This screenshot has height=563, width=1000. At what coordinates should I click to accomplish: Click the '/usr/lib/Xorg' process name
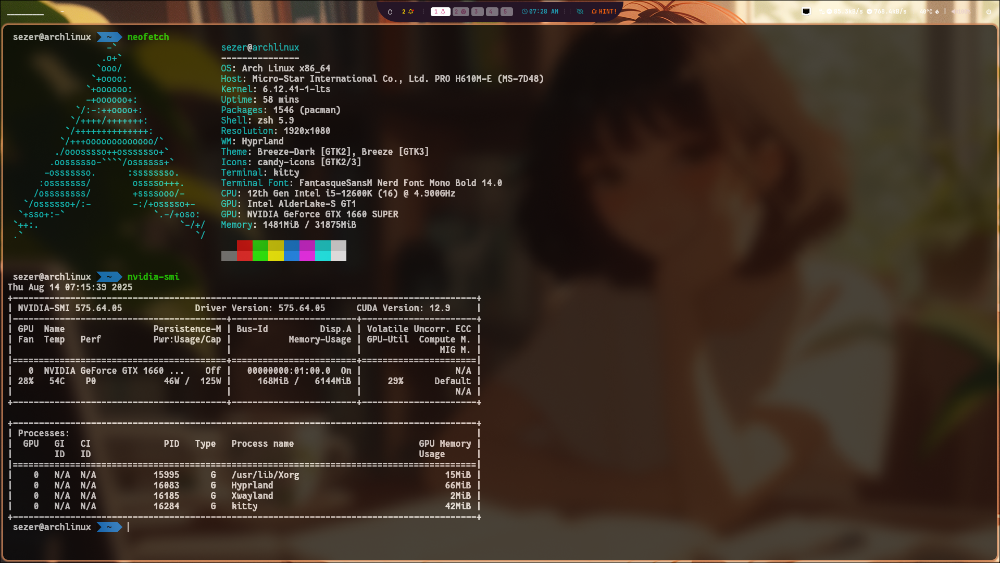pyautogui.click(x=265, y=475)
